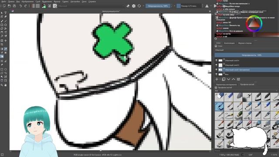
Task: Select the 'Фон' layer row
Action: (247, 74)
